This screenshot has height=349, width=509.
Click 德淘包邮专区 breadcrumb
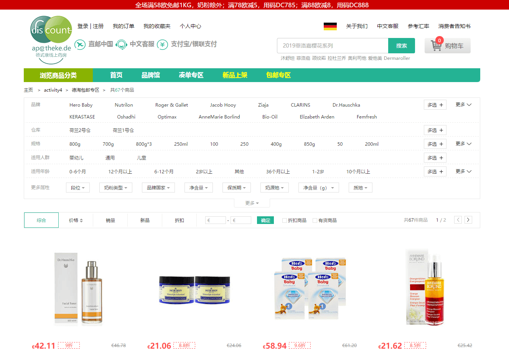86,90
